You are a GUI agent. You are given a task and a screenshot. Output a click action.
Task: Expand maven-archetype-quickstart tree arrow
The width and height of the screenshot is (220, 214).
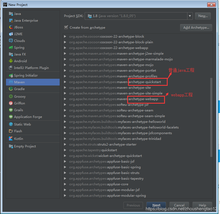coord(65,82)
